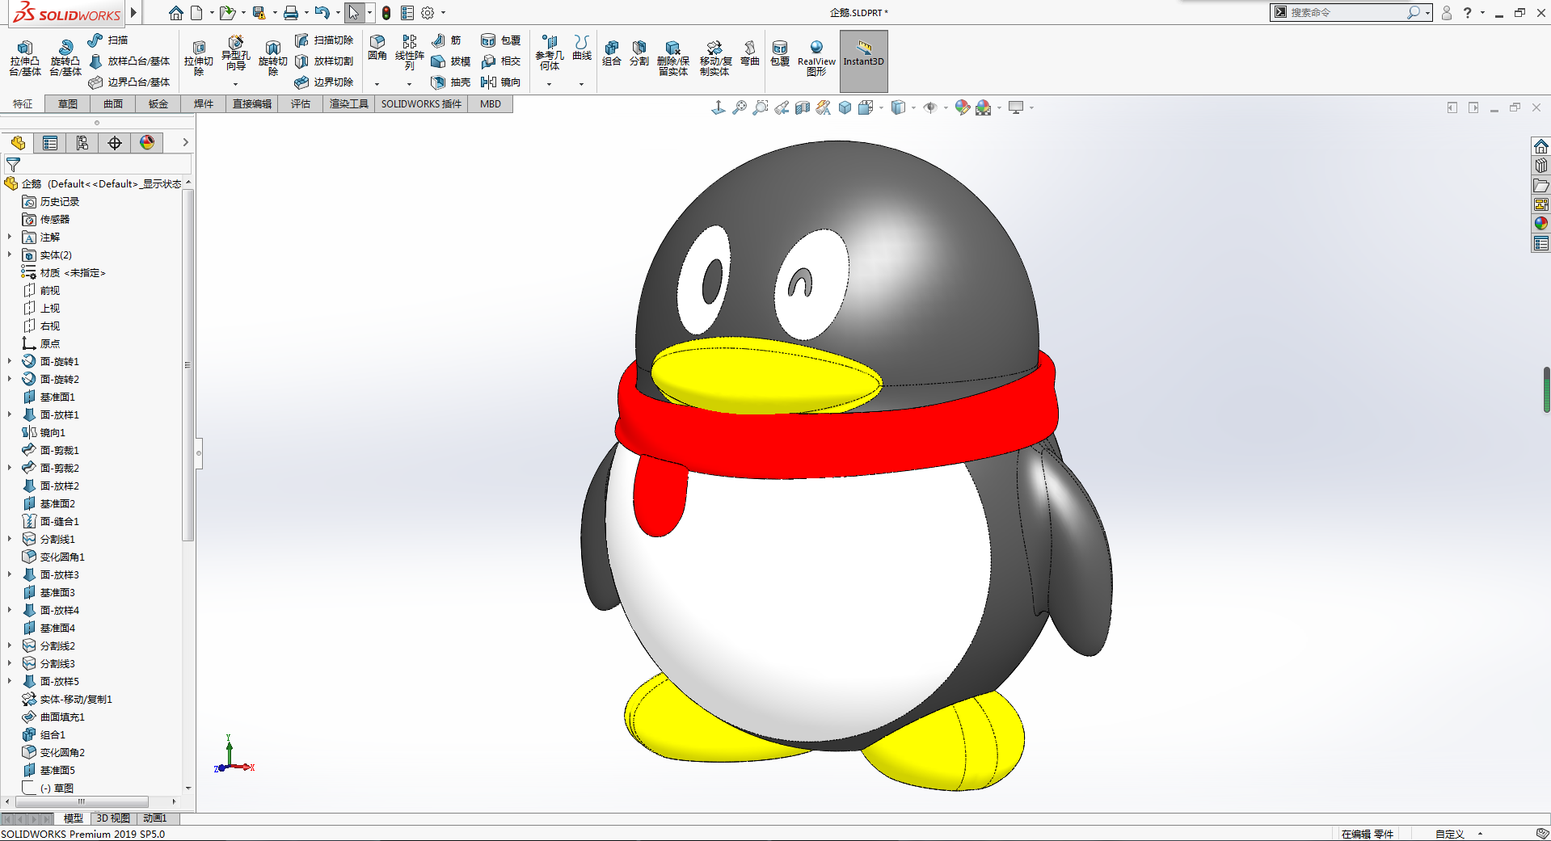Click the print toolbar button
The width and height of the screenshot is (1551, 841).
[291, 13]
